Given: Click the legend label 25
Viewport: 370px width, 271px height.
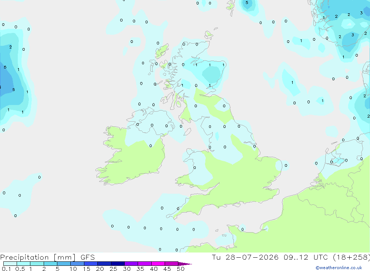Looking at the screenshot, I should point(113,269).
